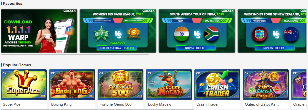Open the Crash Trader game thumbnail
The width and height of the screenshot is (308, 110).
[217, 85]
